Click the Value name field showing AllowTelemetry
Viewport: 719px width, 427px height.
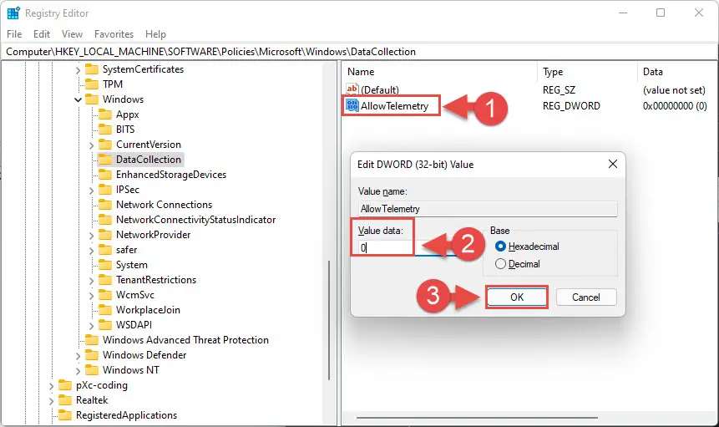(x=488, y=209)
